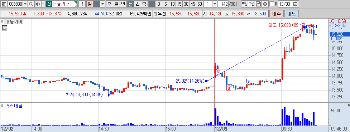The height and width of the screenshot is (132, 350).
Task: Click the 신 badge before stock name
Action: tap(49, 4)
